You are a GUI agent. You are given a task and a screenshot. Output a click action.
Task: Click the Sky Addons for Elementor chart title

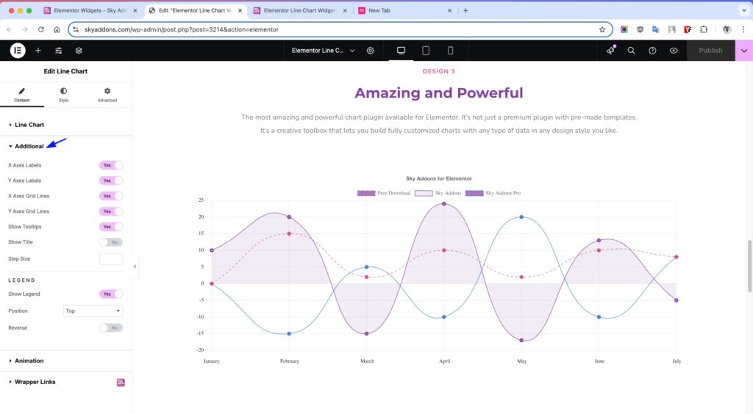[439, 178]
